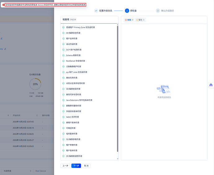Click the 取消 button
The width and height of the screenshot is (214, 175).
point(86,166)
